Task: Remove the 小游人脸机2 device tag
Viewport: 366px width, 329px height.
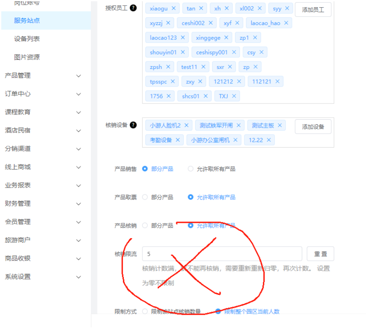Action: [x=186, y=126]
